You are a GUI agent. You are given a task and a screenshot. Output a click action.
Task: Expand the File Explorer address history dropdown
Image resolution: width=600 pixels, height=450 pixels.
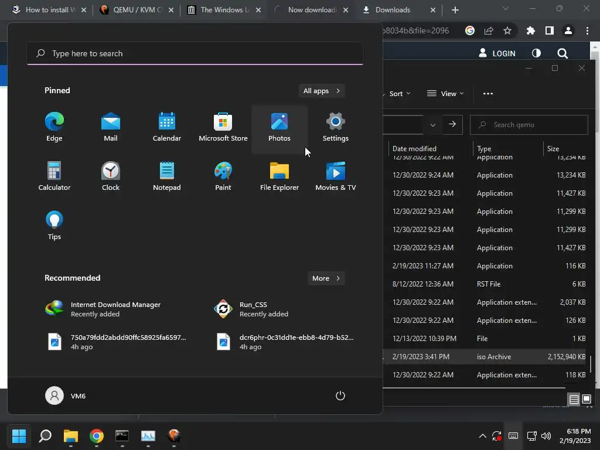click(x=433, y=125)
